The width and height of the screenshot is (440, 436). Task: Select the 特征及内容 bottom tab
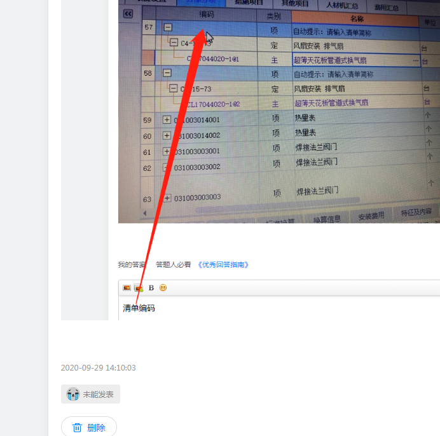click(416, 212)
